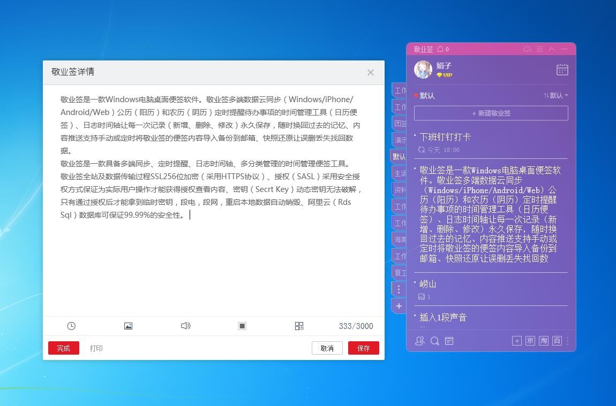Viewport: 616px width, 406px height.
Task: Open the long 敬业签是一款Windows note in list
Action: (x=491, y=215)
